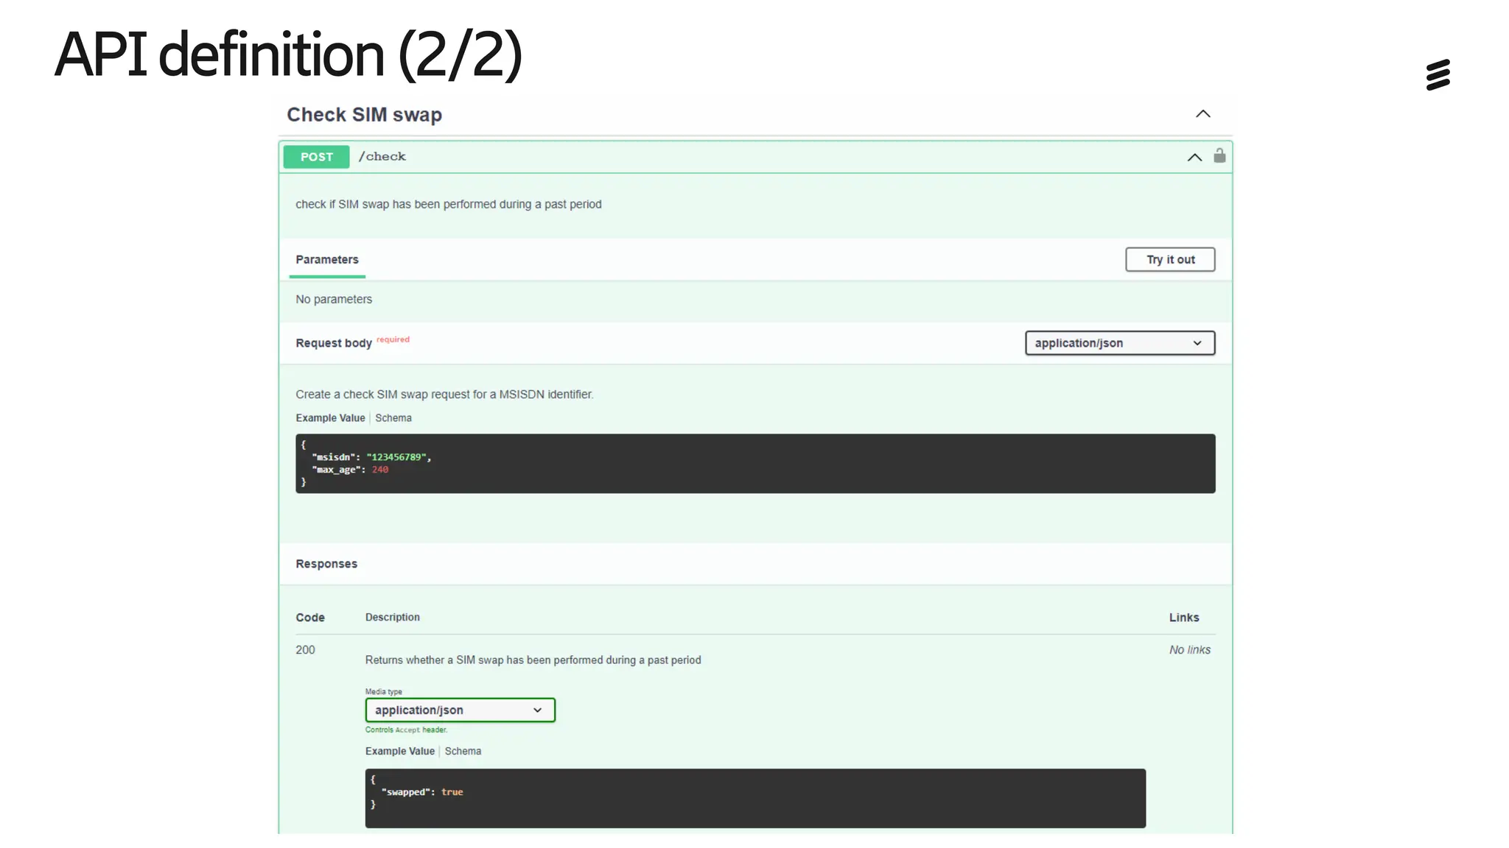1509x848 pixels.
Task: Switch to response Schema tab
Action: point(463,752)
